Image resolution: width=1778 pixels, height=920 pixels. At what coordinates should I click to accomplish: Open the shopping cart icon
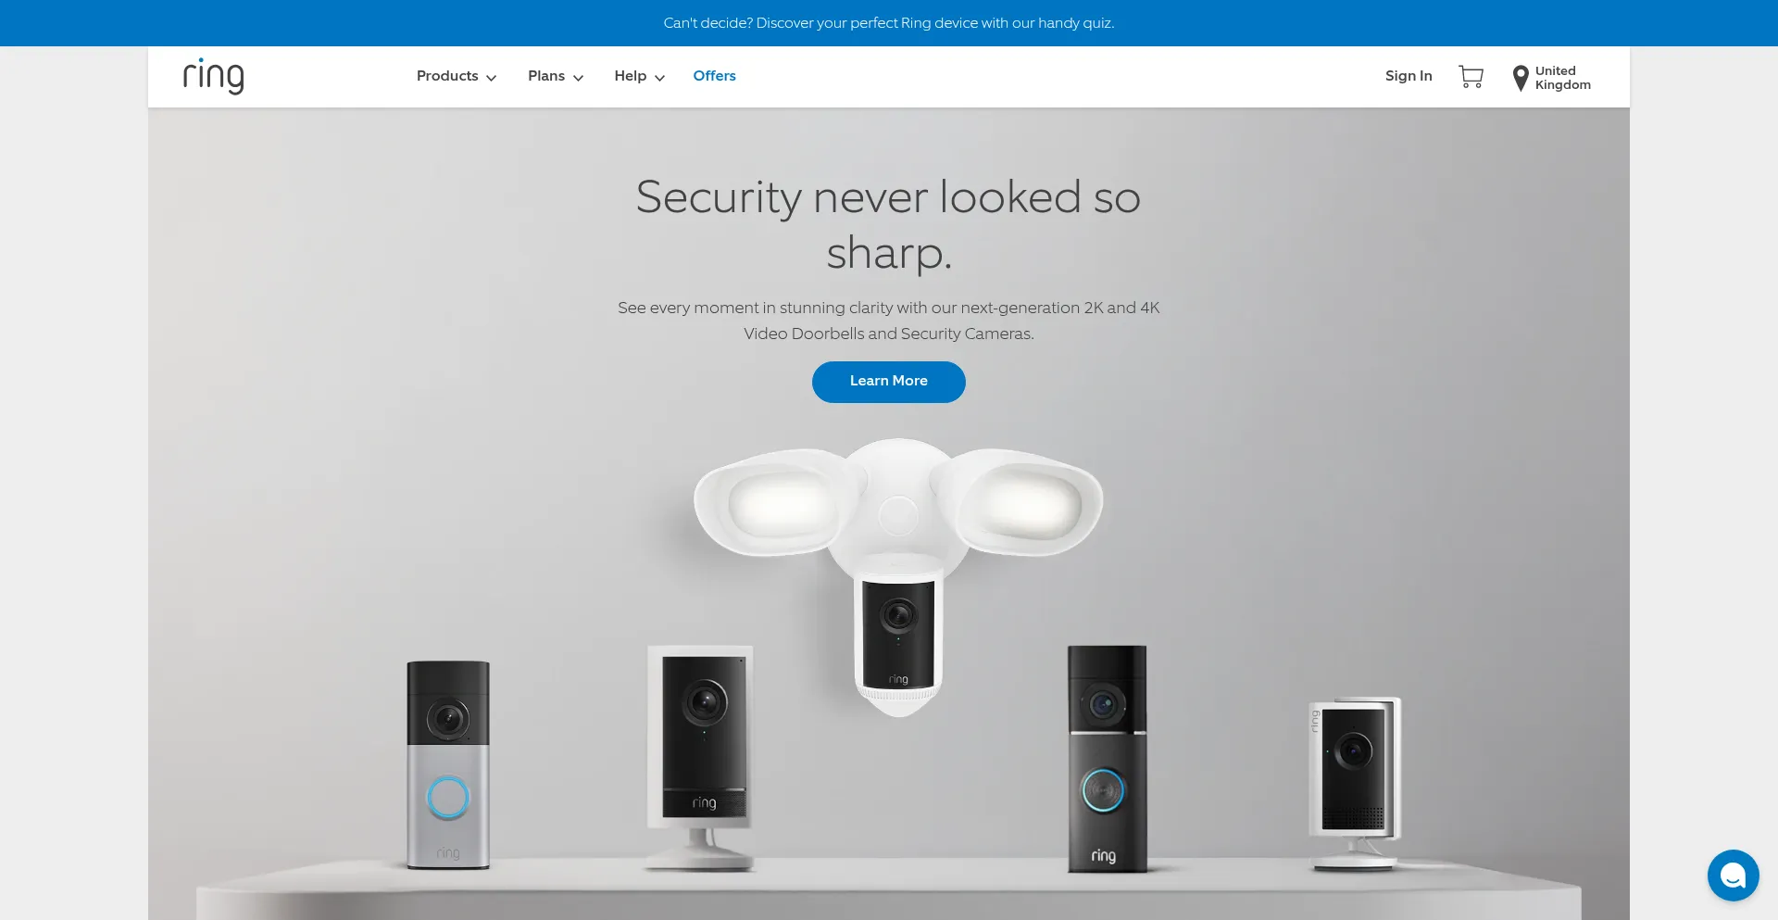pyautogui.click(x=1471, y=76)
